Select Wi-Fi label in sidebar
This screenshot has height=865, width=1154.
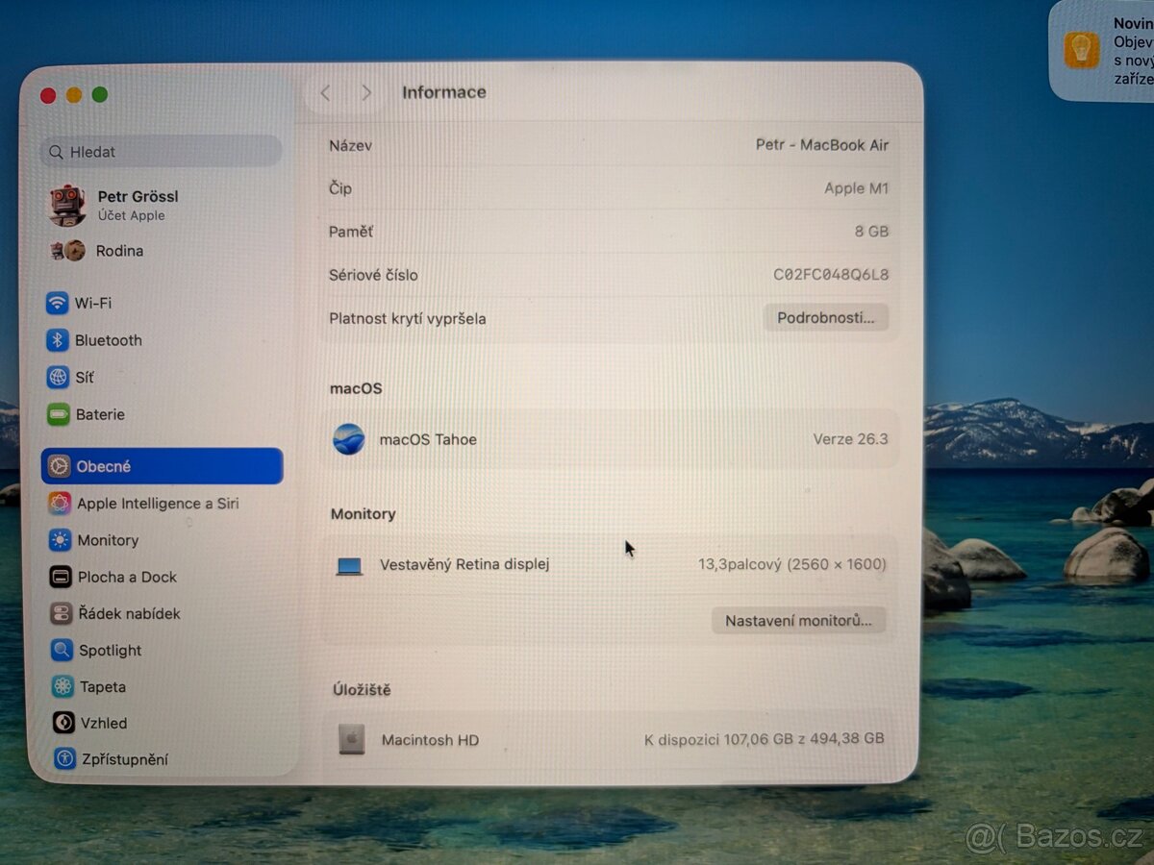93,303
